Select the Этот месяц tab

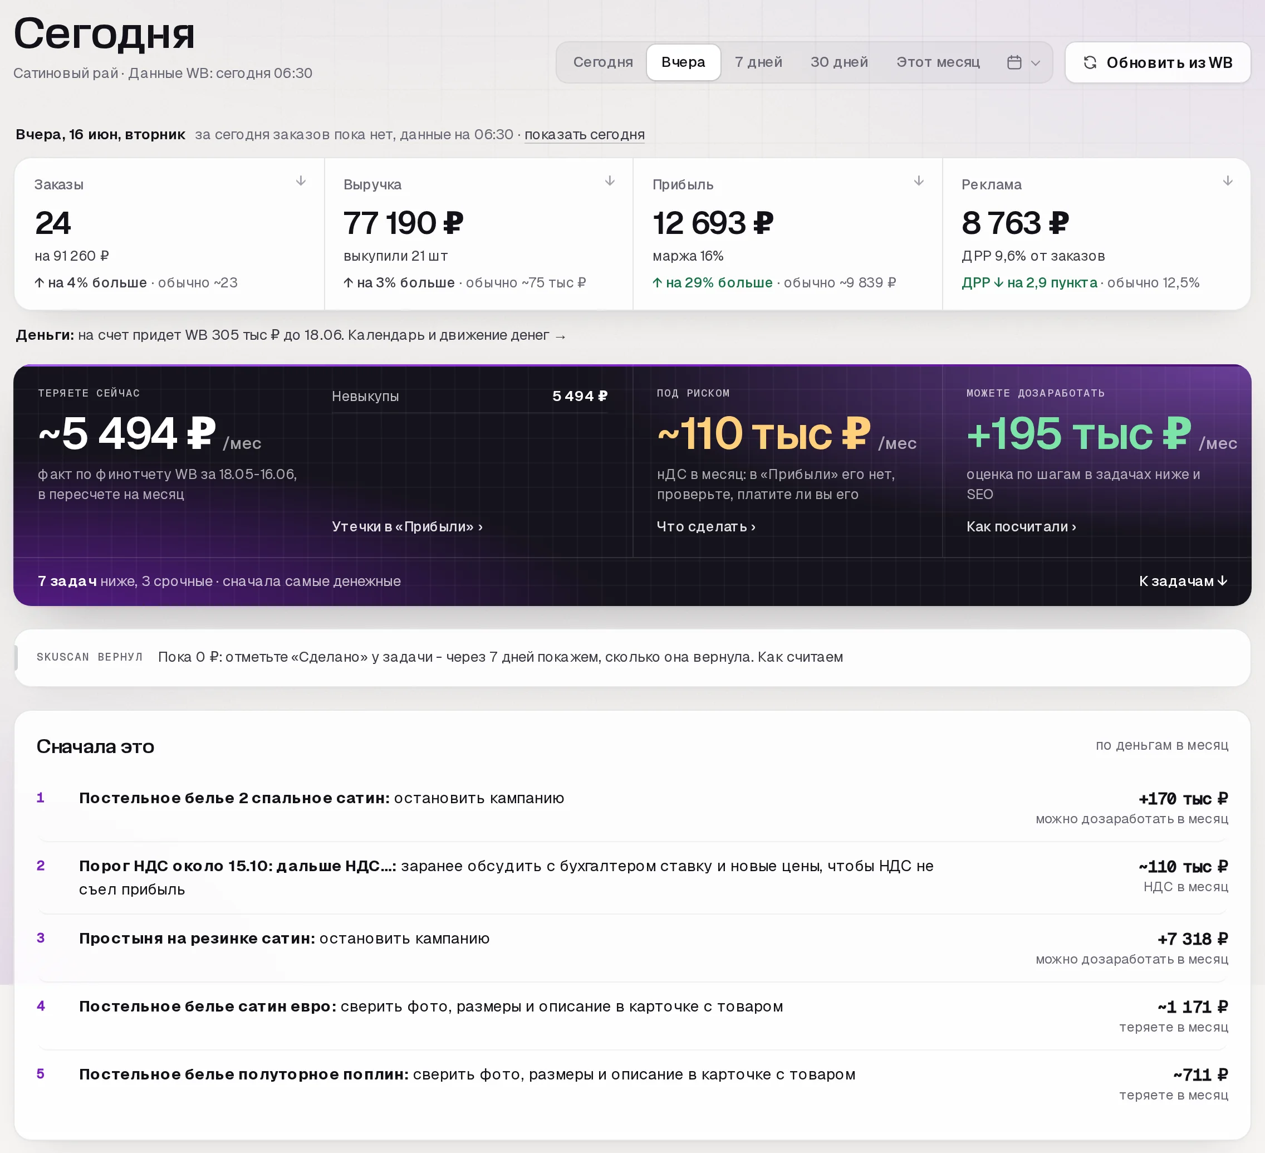coord(938,62)
